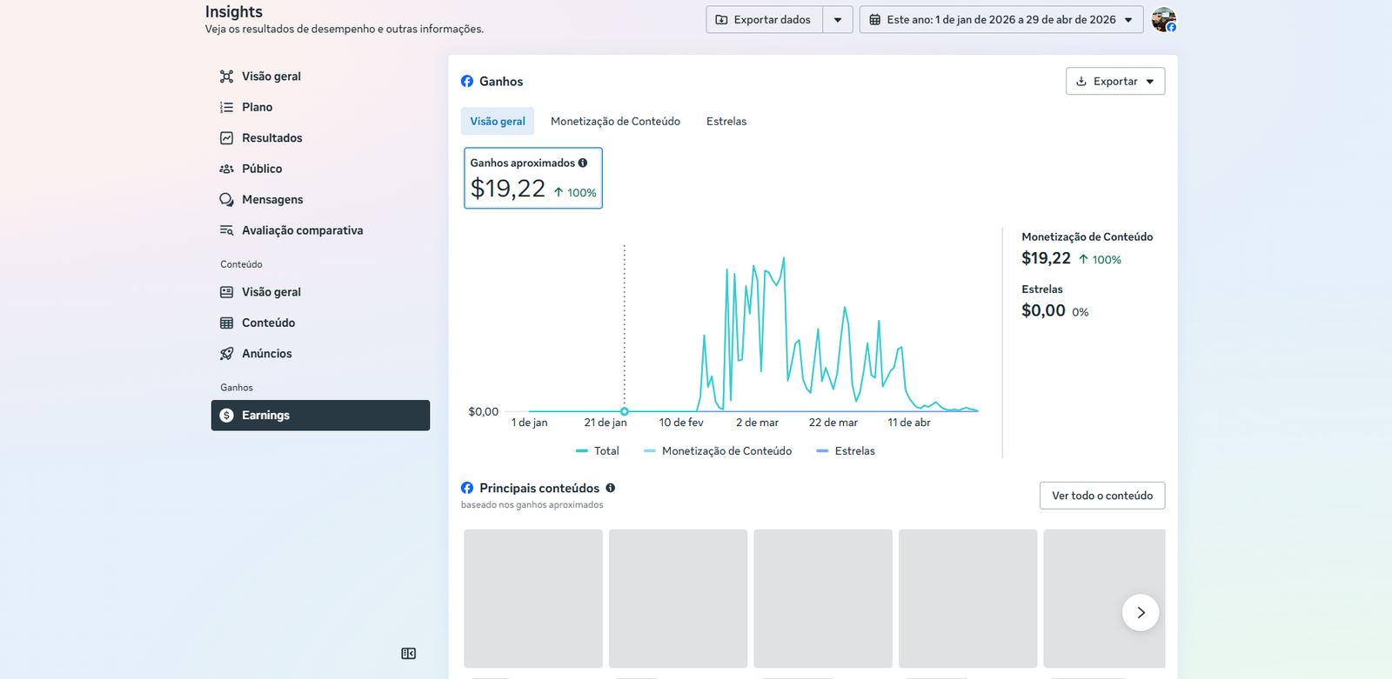Click the Mensagens chat bubble icon
This screenshot has height=679, width=1392.
click(226, 200)
